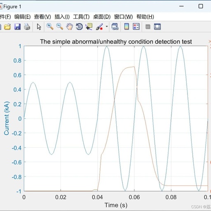Image resolution: width=211 pixels, height=211 pixels.
Task: Open the 帮助(H) menu
Action: [145, 17]
